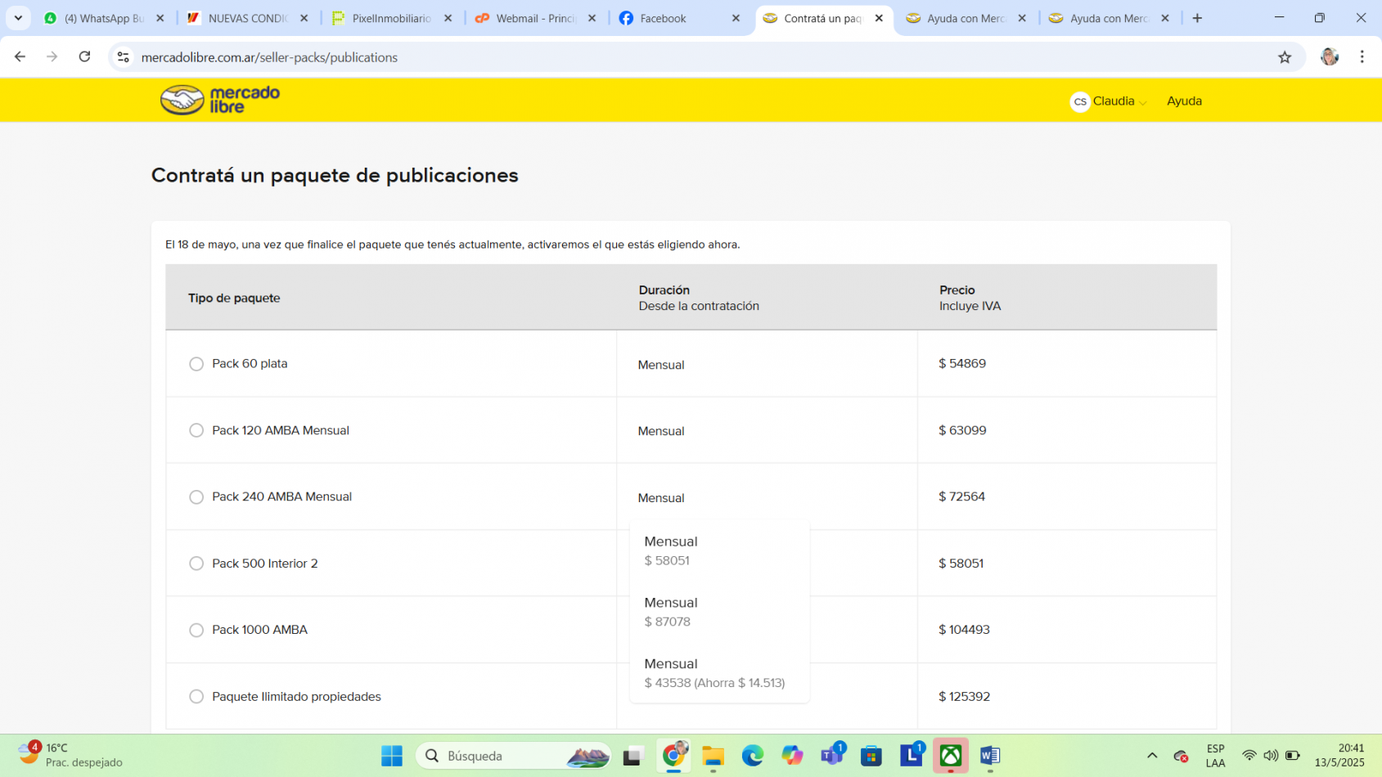Click the OneDrive sync error tray icon
Image resolution: width=1382 pixels, height=777 pixels.
pyautogui.click(x=1181, y=756)
